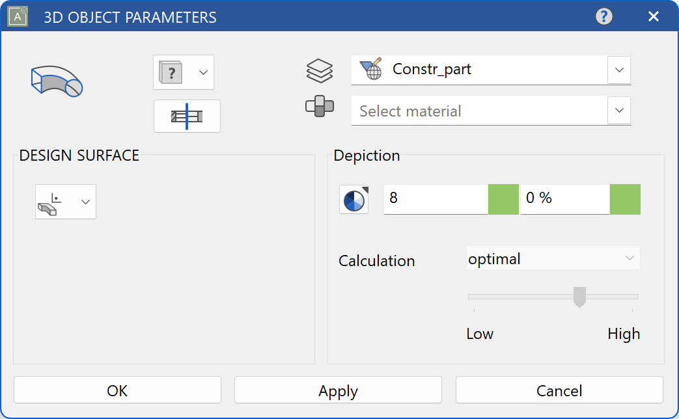Image resolution: width=679 pixels, height=419 pixels.
Task: Click the pie segments depiction icon
Action: [x=353, y=199]
